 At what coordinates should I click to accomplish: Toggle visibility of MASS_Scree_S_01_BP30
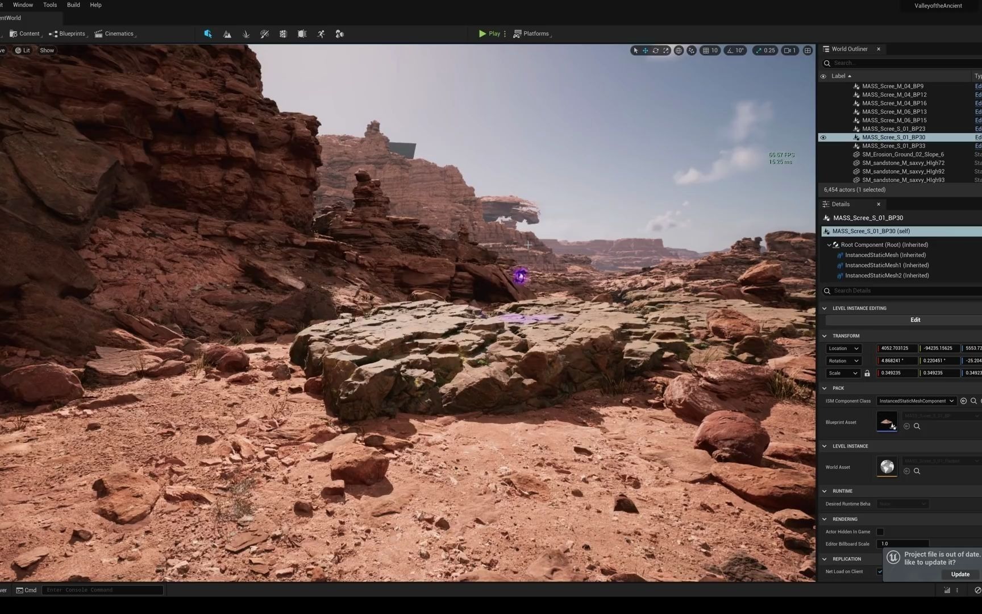coord(823,138)
